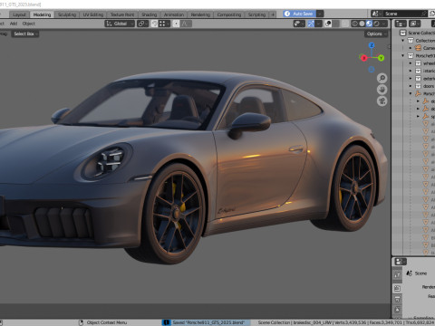Viewport: 435px width, 326px height.
Task: Open the Output properties tab
Action: [397, 299]
